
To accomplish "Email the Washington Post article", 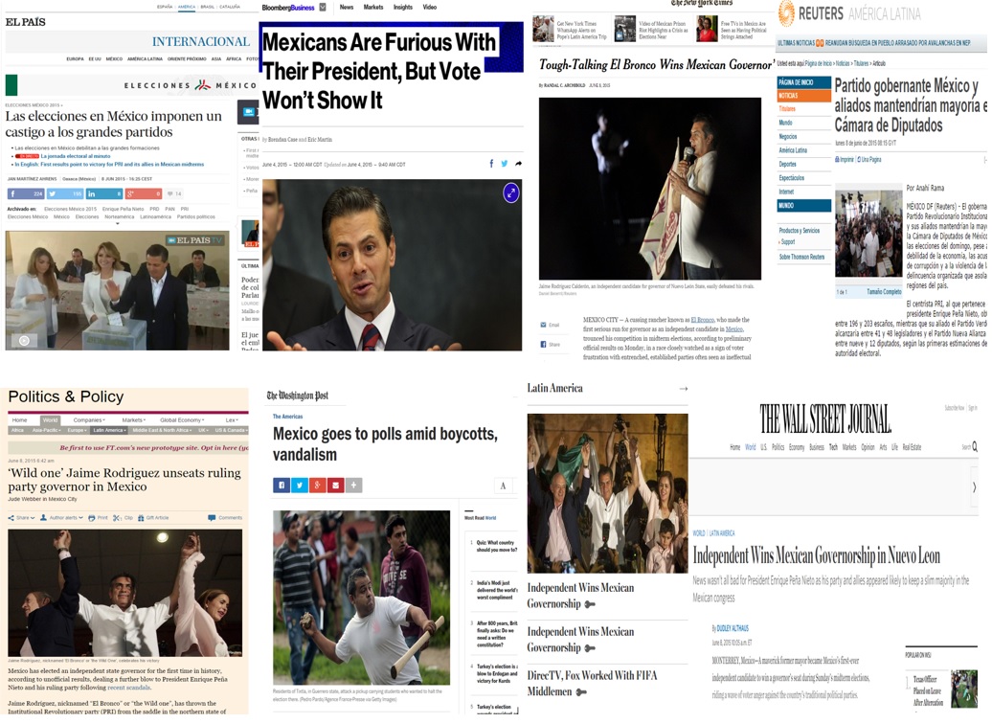I will coord(335,486).
